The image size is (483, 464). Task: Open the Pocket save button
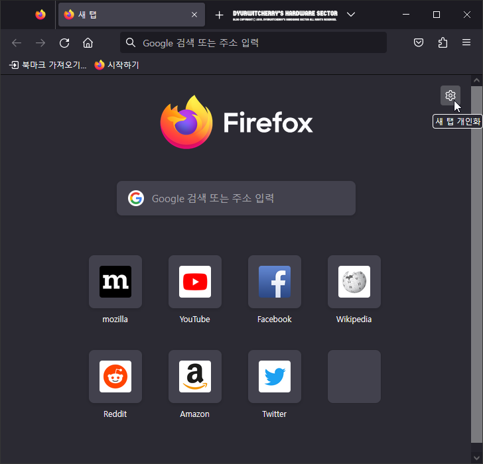[x=418, y=42]
